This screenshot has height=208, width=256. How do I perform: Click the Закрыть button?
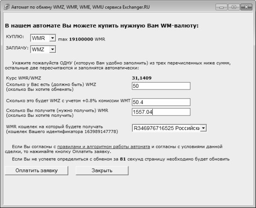(x=102, y=170)
